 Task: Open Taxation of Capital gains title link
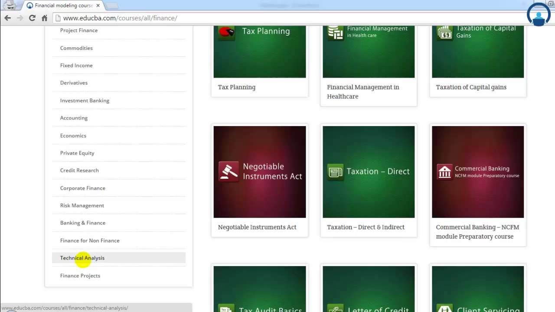pyautogui.click(x=471, y=87)
